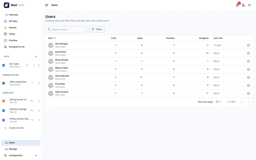Open more options for My Tasks list

[x=39, y=65]
